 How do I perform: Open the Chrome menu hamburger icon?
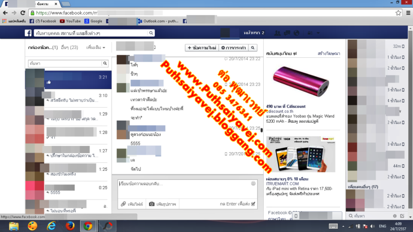point(408,12)
